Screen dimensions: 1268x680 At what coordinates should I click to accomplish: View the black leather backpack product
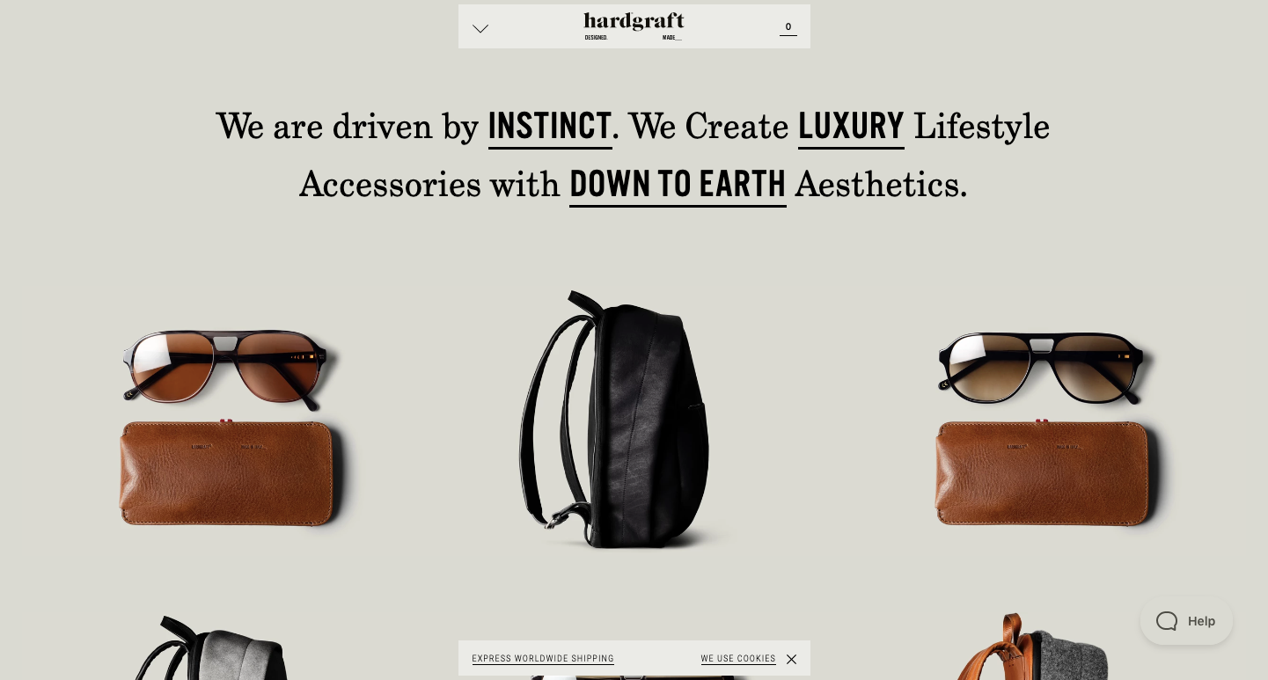(x=620, y=420)
